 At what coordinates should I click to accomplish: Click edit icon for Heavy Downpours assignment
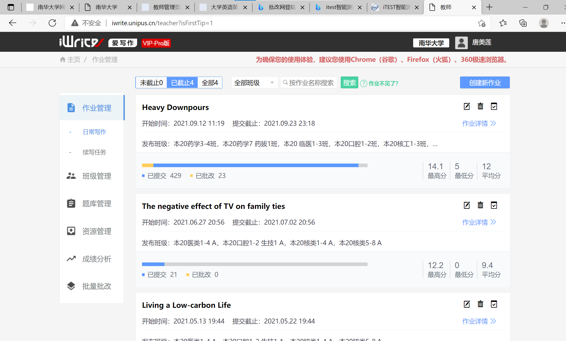coord(467,106)
